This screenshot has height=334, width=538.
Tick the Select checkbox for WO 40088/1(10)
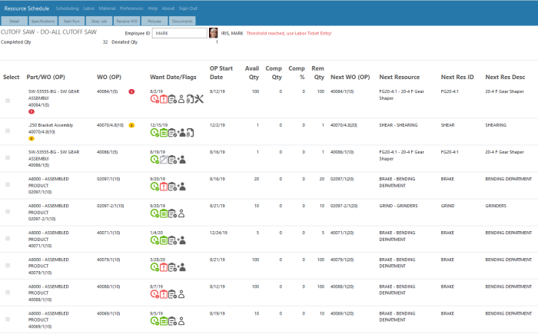click(8, 293)
